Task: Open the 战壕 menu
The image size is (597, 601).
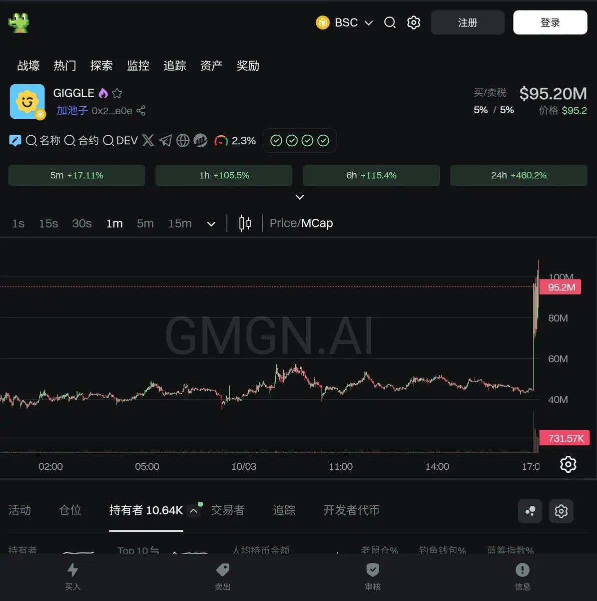Action: (x=29, y=66)
